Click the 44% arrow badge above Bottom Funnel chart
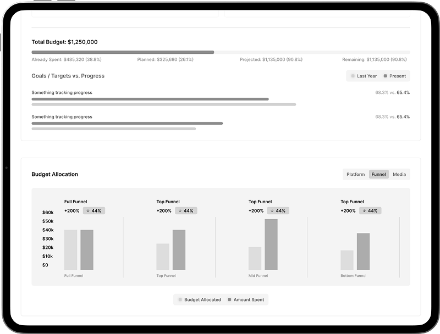This screenshot has height=334, width=440. click(x=370, y=211)
